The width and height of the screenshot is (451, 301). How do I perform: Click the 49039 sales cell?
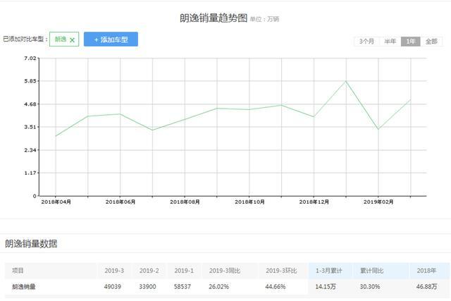[113, 287]
